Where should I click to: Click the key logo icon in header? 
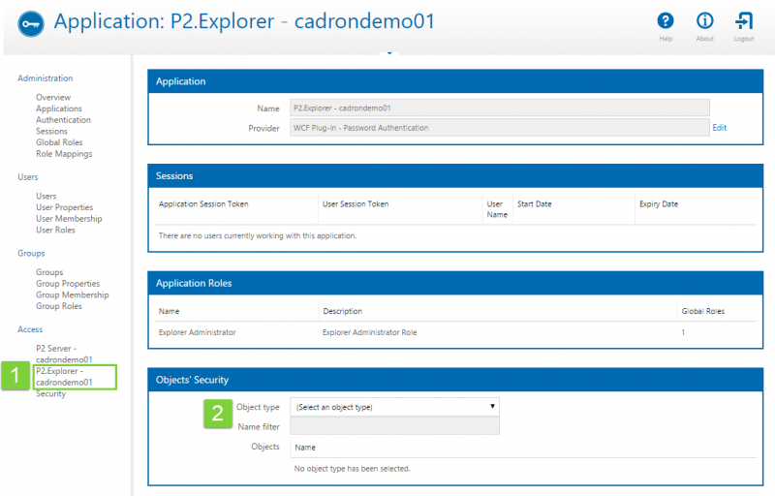point(28,23)
